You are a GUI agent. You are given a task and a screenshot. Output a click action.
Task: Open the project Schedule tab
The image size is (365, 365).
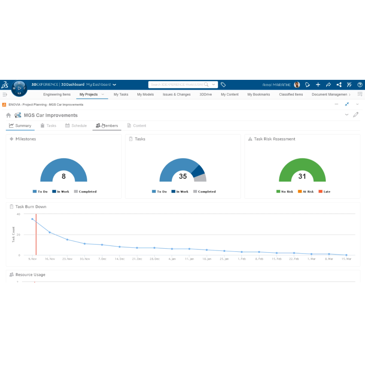point(76,126)
